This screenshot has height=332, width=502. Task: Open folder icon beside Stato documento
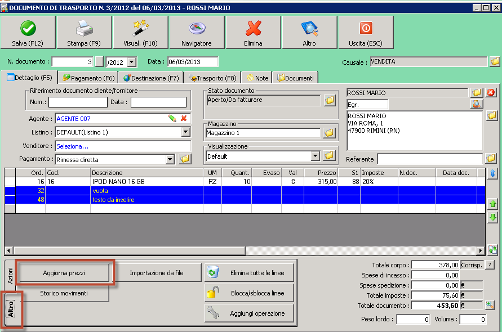point(330,101)
